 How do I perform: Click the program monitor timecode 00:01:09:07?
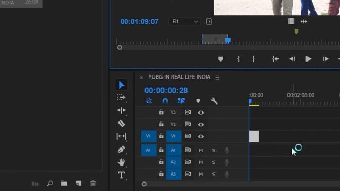point(139,21)
